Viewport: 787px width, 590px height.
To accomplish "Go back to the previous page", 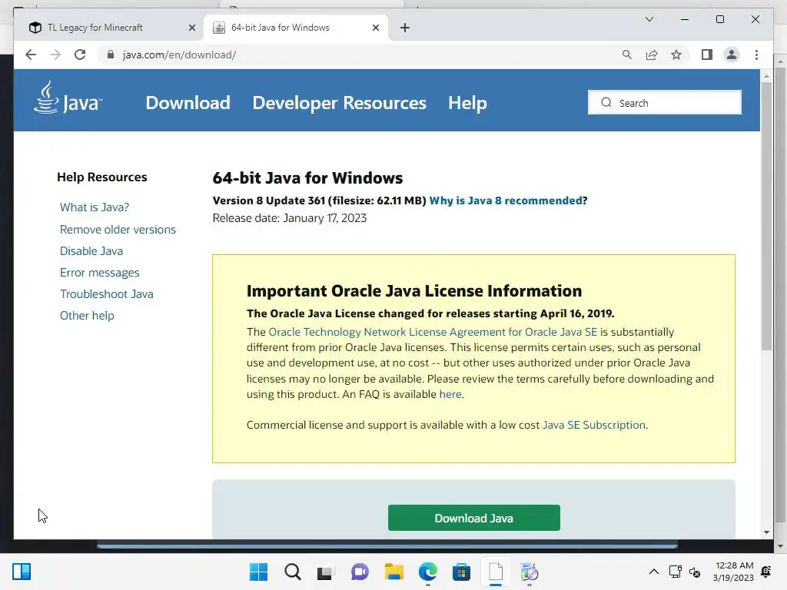I will click(x=31, y=55).
